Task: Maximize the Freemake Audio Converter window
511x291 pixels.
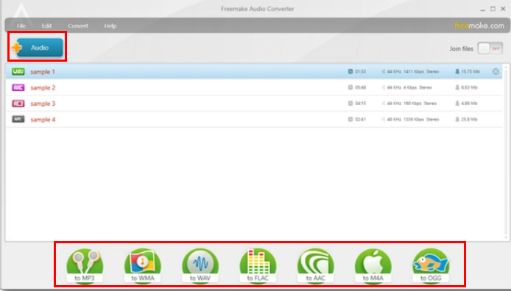Action: (x=493, y=9)
